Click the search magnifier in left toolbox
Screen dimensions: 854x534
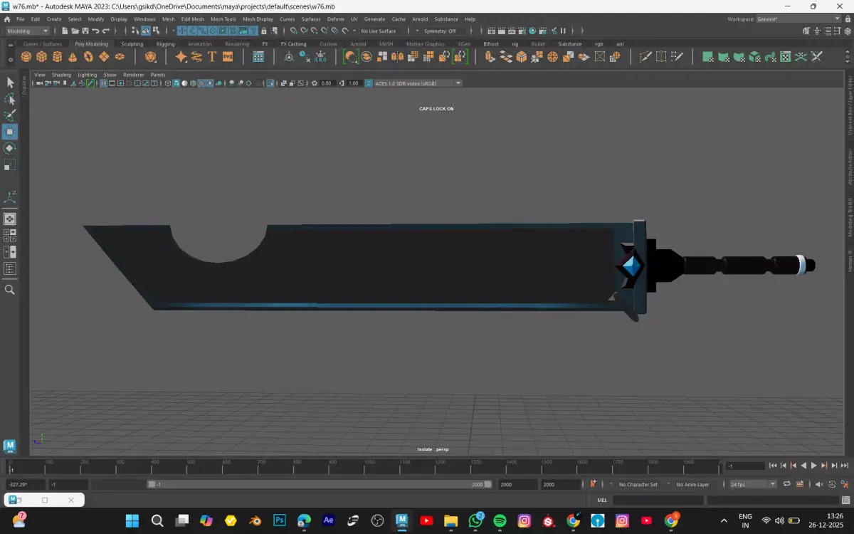point(10,290)
